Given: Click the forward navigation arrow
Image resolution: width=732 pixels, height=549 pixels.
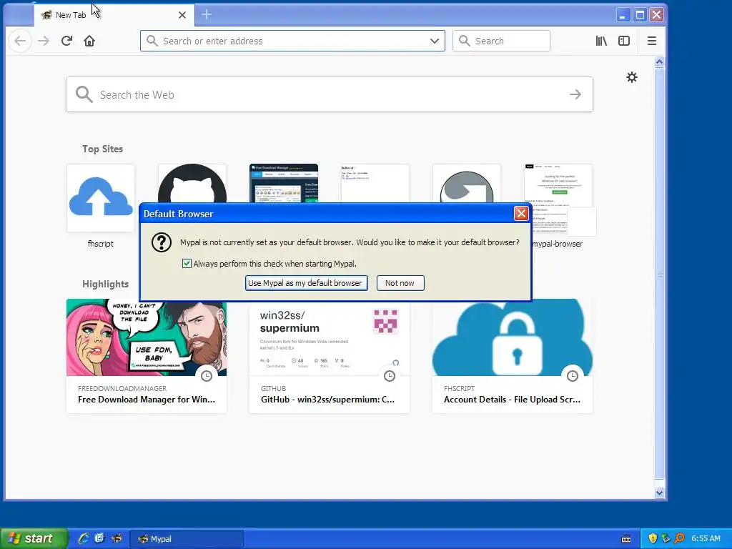Looking at the screenshot, I should [x=44, y=41].
